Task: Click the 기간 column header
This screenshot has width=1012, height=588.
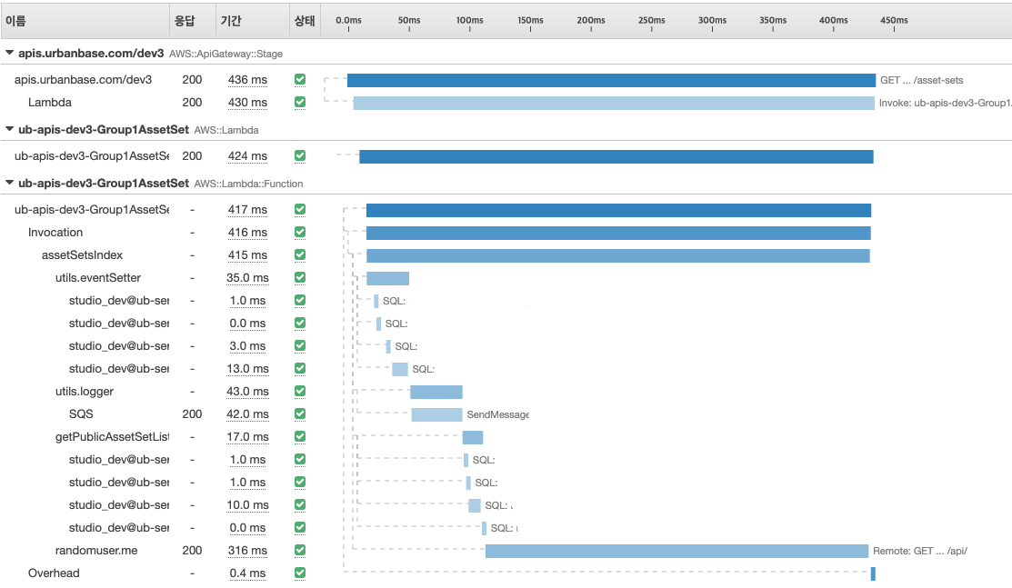Action: 230,19
